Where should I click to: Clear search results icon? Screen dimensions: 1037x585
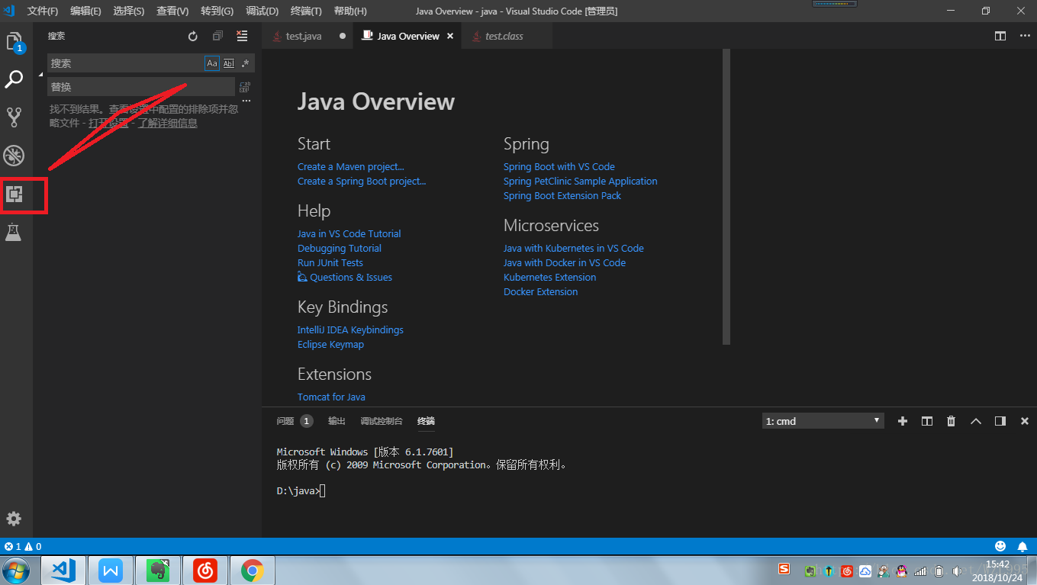(242, 36)
